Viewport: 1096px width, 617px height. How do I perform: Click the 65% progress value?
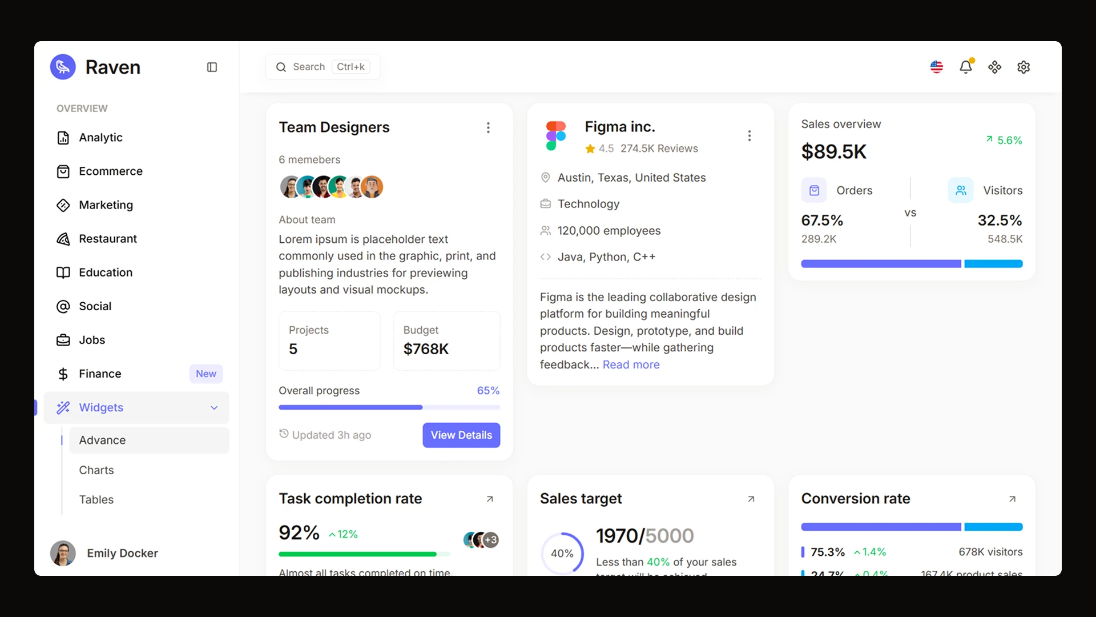click(x=488, y=391)
